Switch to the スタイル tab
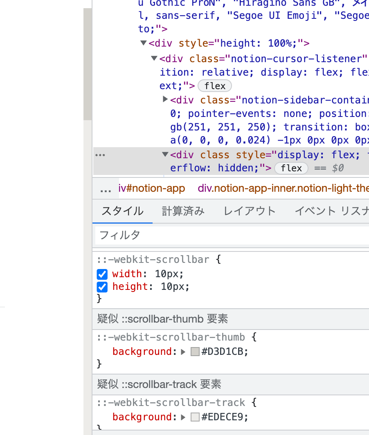The height and width of the screenshot is (435, 369). (x=122, y=211)
